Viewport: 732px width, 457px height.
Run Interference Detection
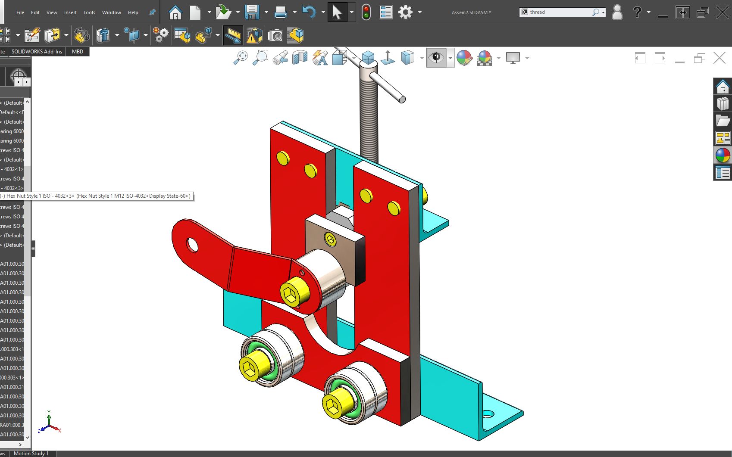(254, 35)
